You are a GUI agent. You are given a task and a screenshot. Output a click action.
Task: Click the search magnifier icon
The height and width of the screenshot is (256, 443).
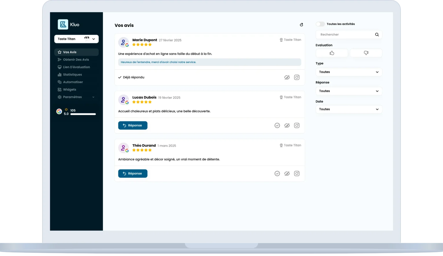(x=377, y=34)
